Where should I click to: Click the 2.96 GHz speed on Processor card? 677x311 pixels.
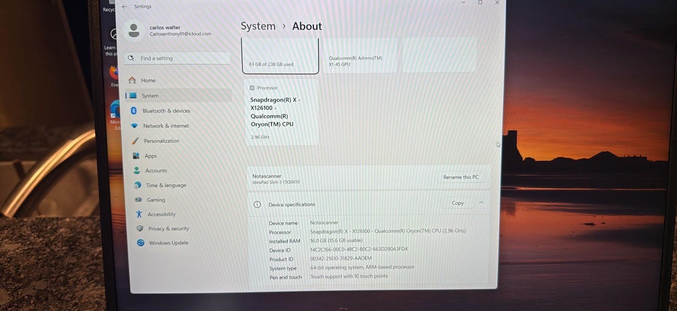click(x=260, y=137)
